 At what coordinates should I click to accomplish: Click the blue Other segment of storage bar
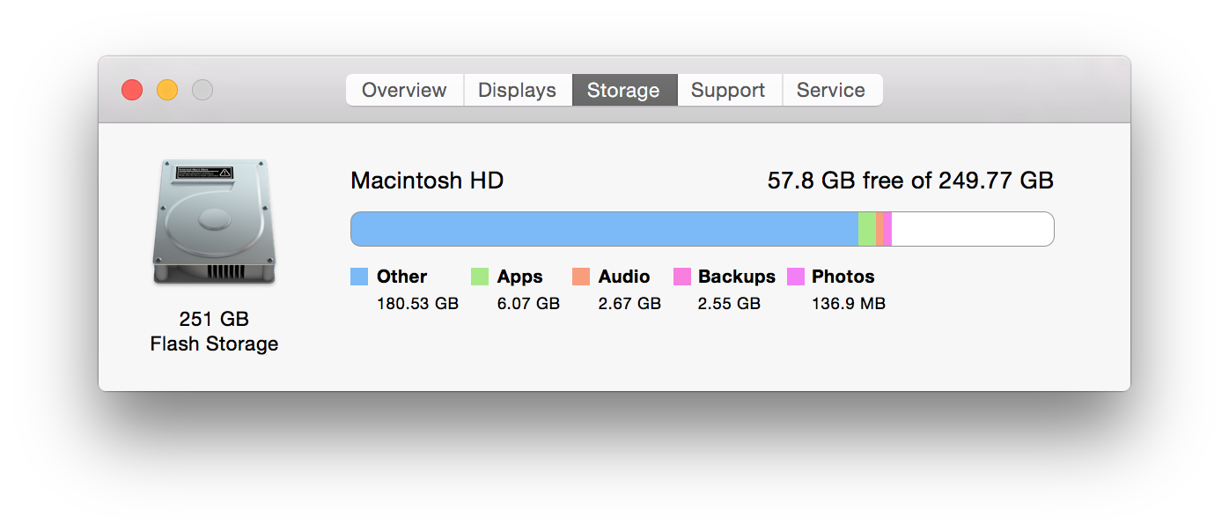(604, 229)
